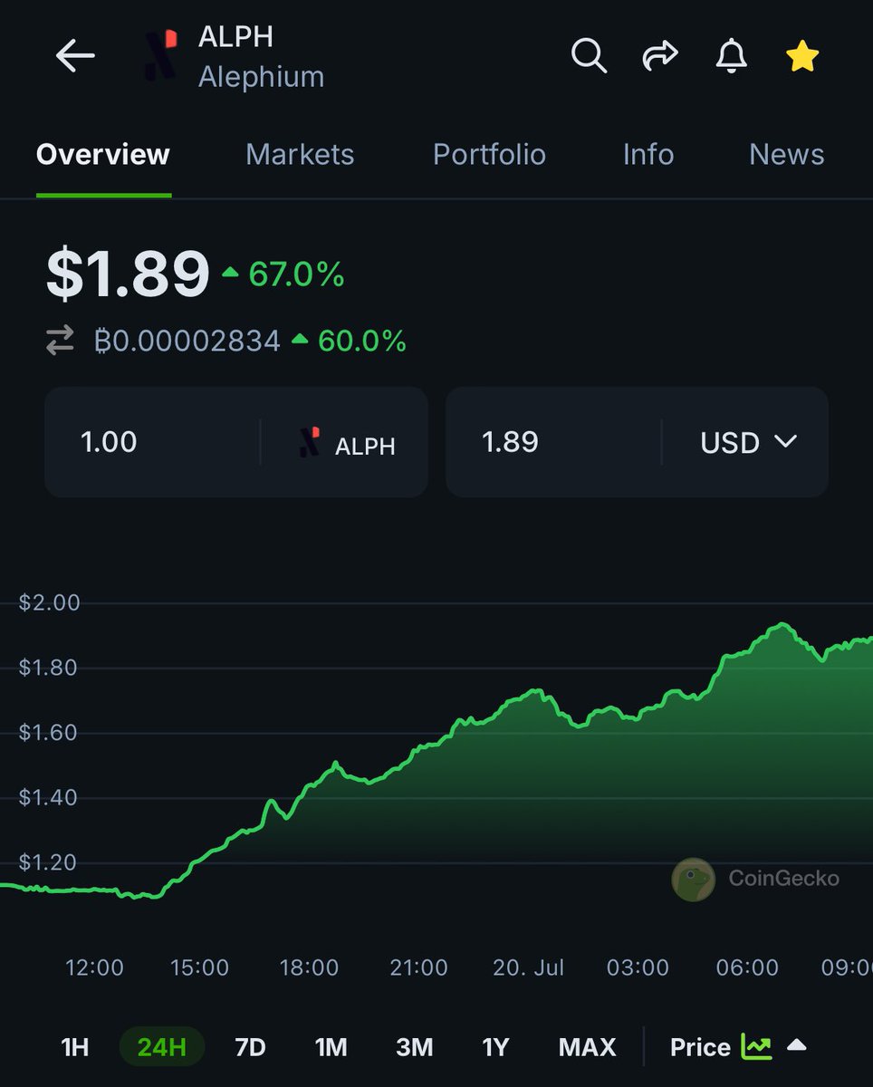Set a price alert via bell icon
Screen dimensions: 873x1087
(732, 56)
